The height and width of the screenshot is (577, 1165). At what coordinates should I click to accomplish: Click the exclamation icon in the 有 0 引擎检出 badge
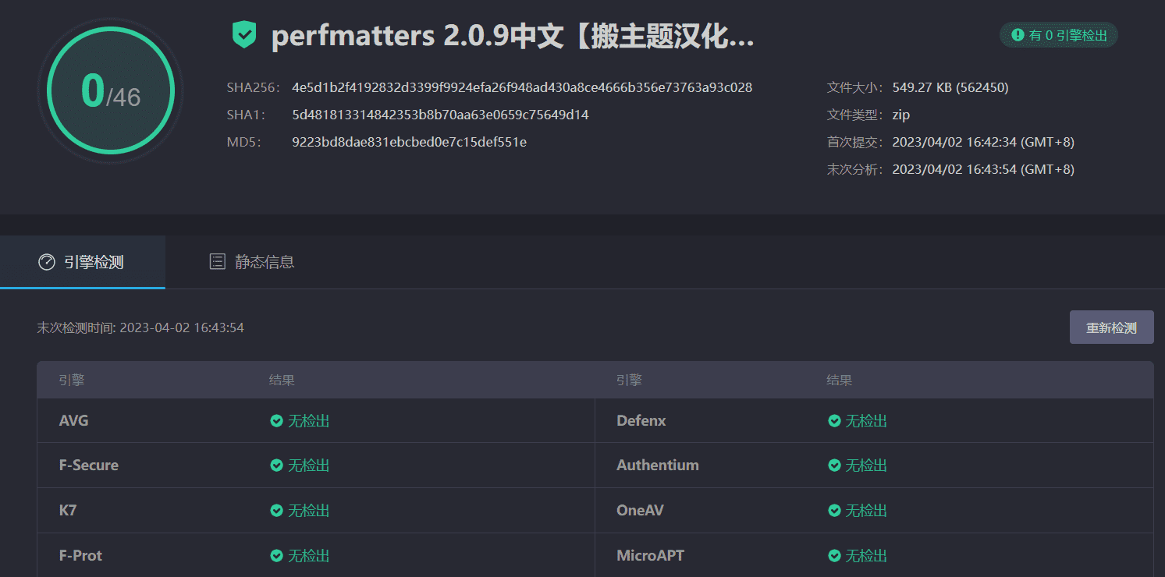point(1018,35)
